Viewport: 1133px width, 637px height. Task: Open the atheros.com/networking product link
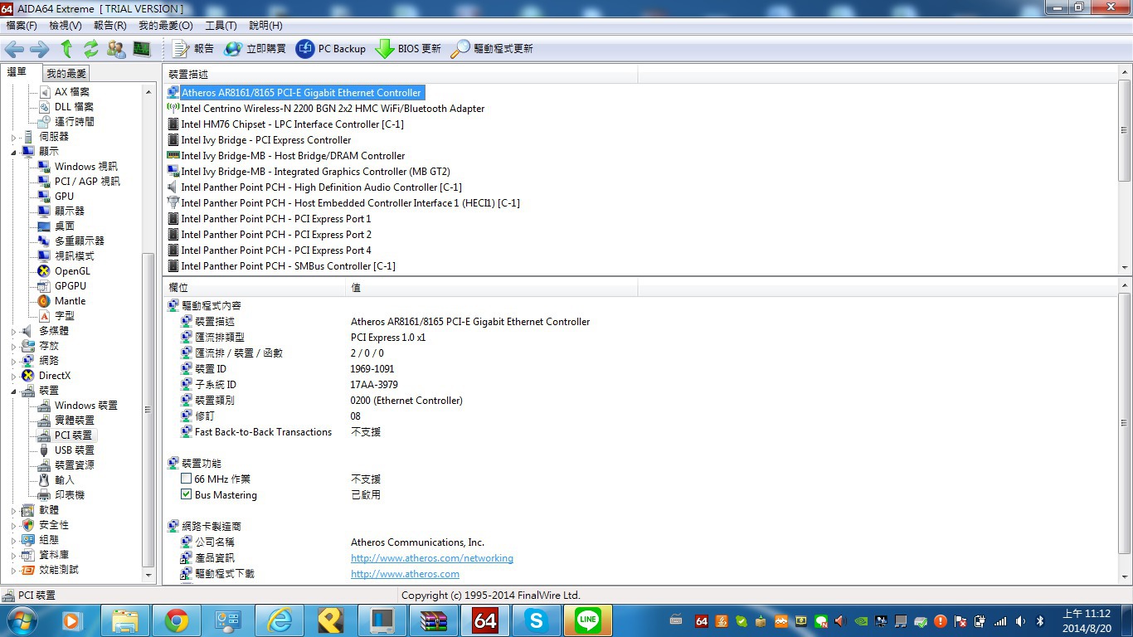[432, 558]
